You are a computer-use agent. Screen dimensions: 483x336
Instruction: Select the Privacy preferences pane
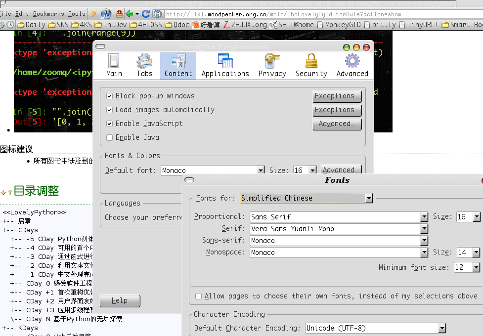(272, 66)
